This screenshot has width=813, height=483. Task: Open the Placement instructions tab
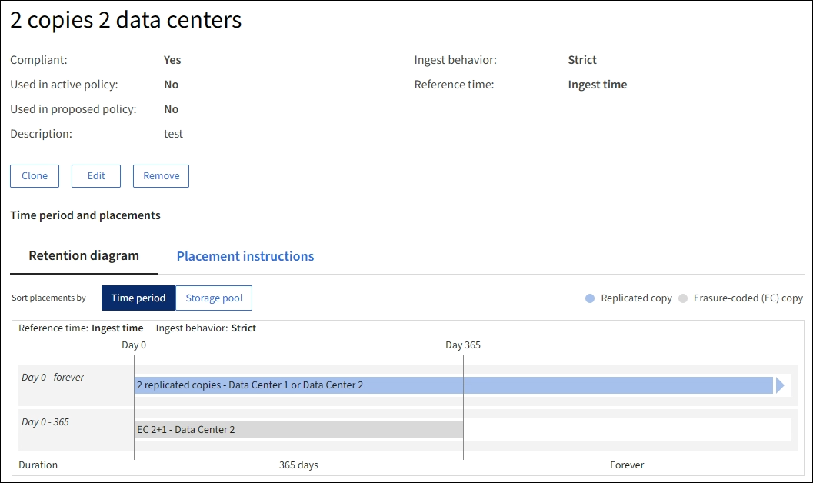[x=245, y=257]
